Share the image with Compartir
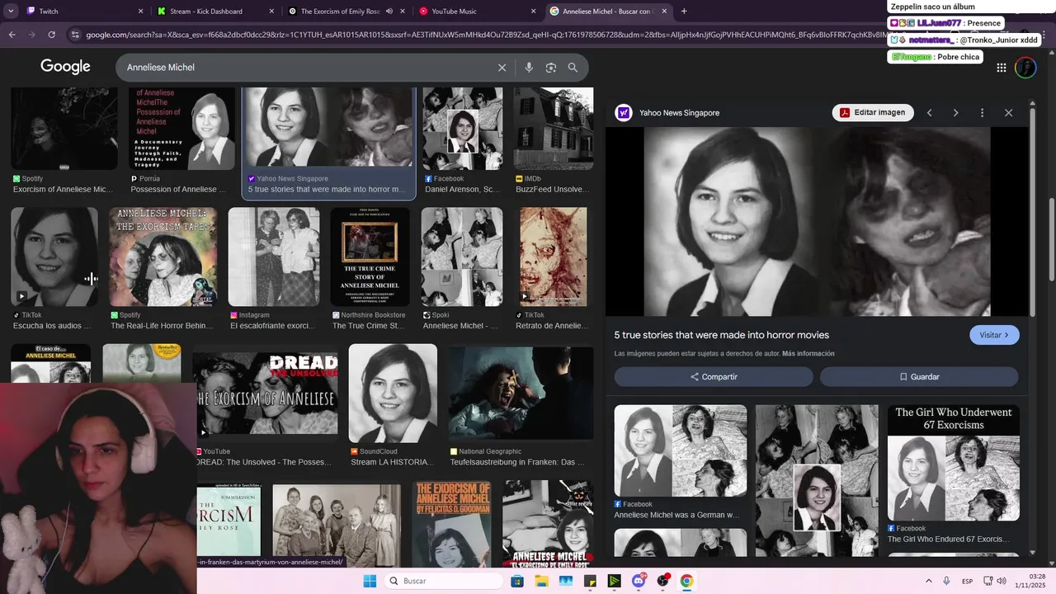Image resolution: width=1056 pixels, height=594 pixels. click(x=714, y=377)
